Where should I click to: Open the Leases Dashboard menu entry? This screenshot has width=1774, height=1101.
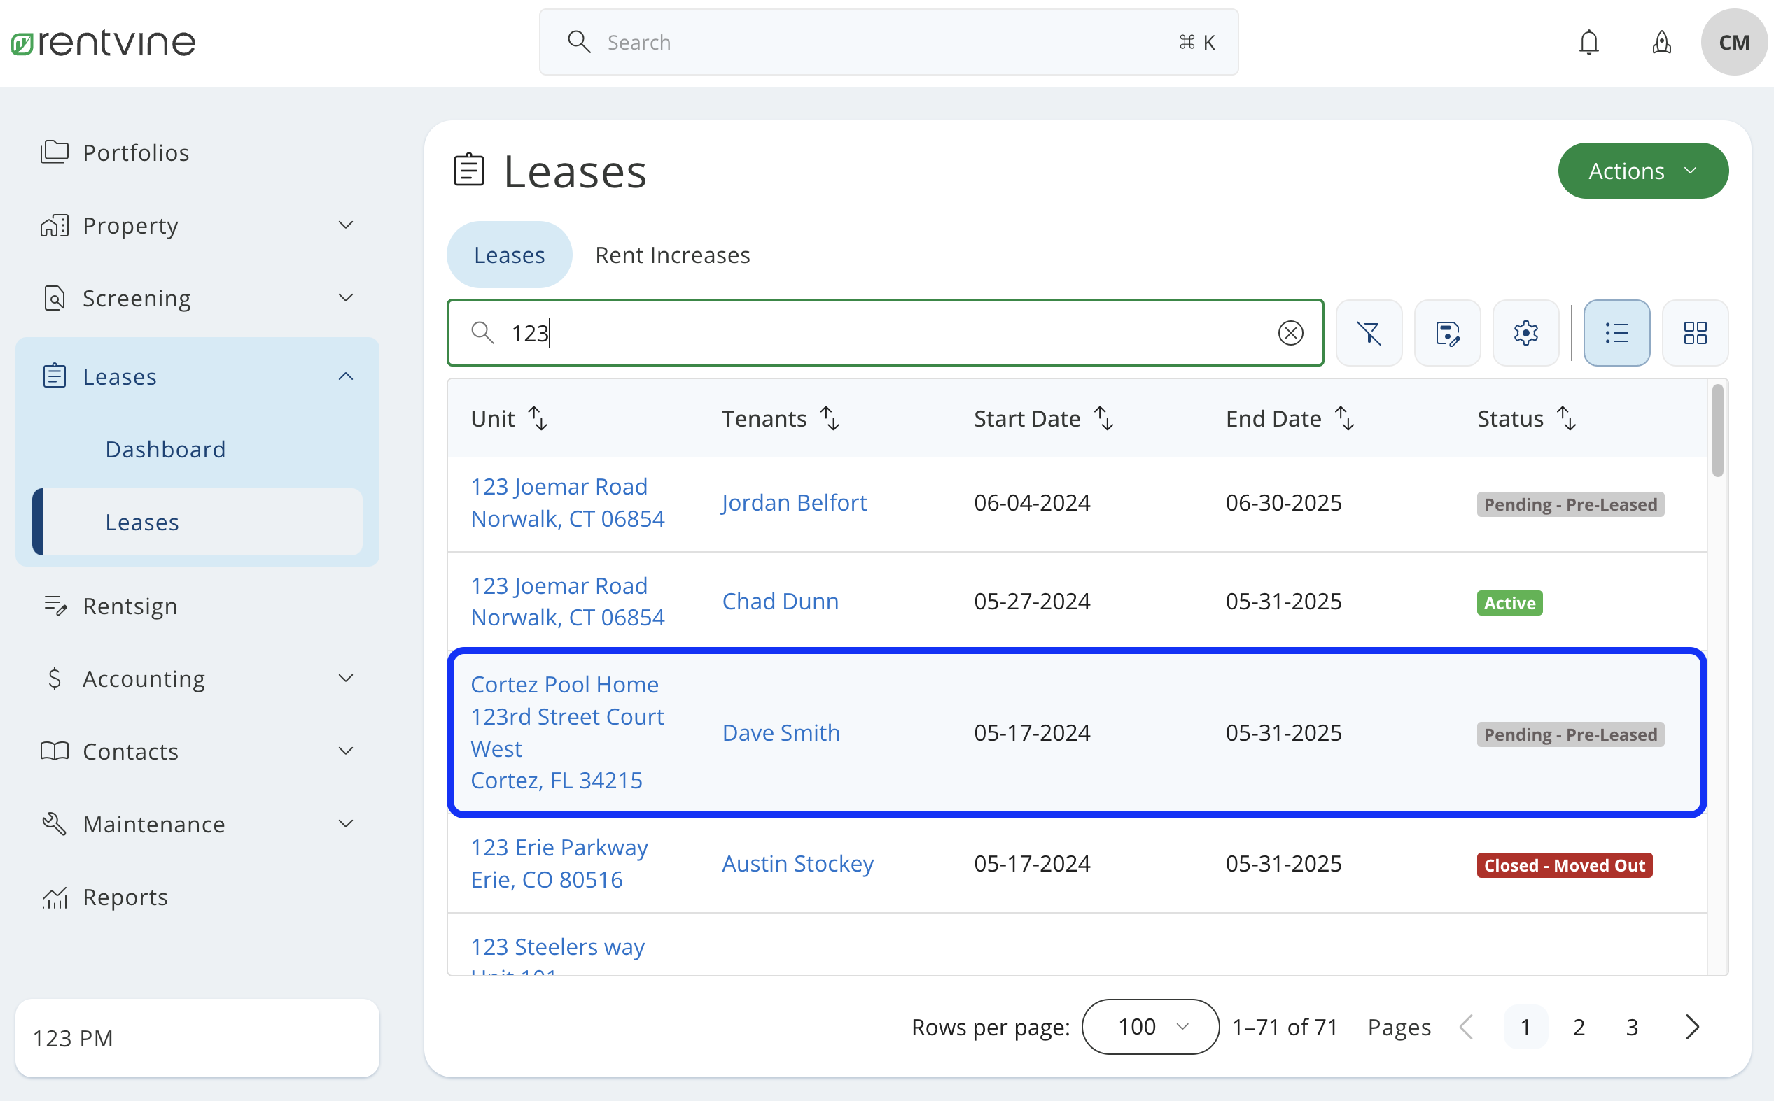pyautogui.click(x=165, y=448)
